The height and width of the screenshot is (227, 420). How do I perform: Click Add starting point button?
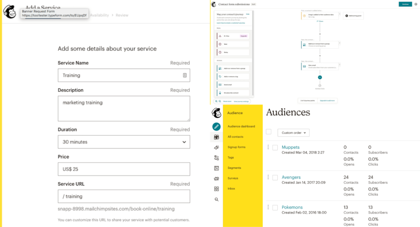coord(353,16)
